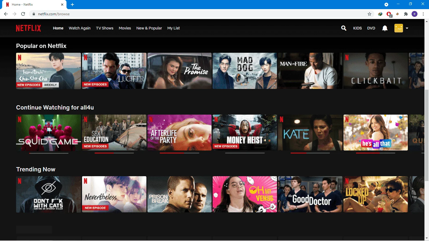Viewport: 429px width, 241px height.
Task: Resume Sex Education thumbnail
Action: 114,133
